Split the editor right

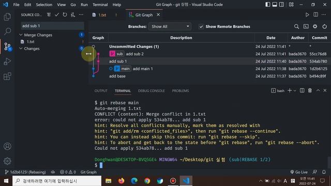point(316,15)
